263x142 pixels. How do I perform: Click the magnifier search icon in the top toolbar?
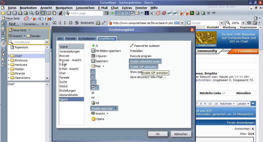pyautogui.click(x=31, y=13)
